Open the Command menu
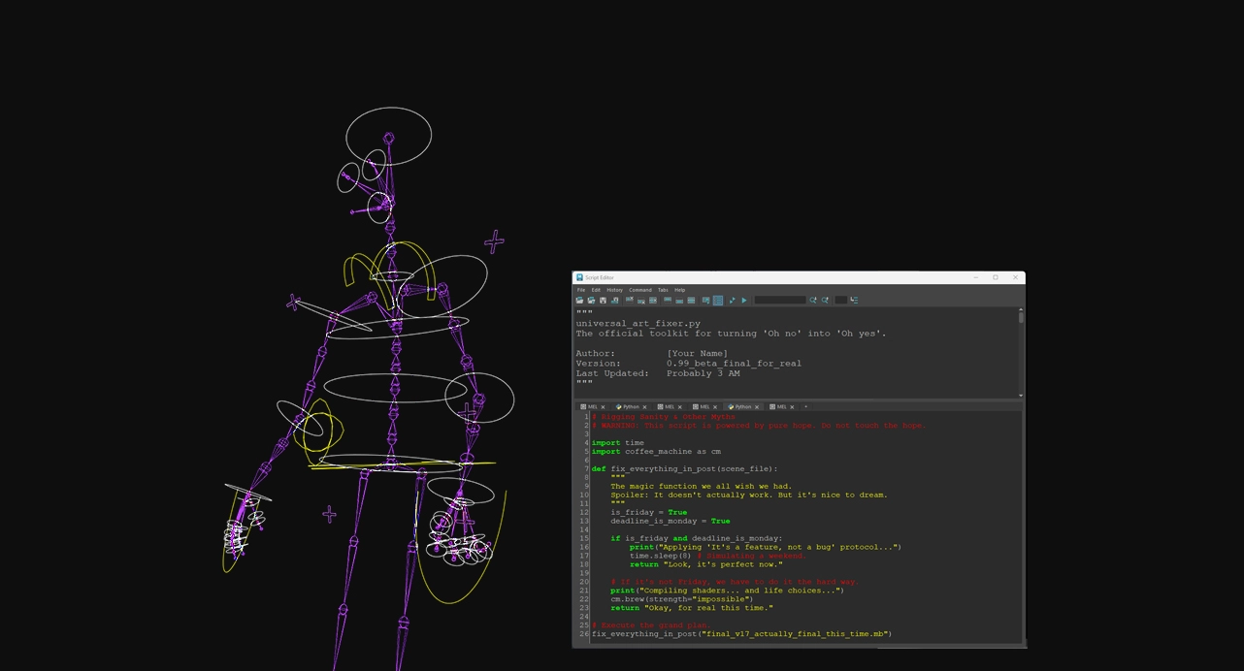1244x671 pixels. pyautogui.click(x=639, y=290)
